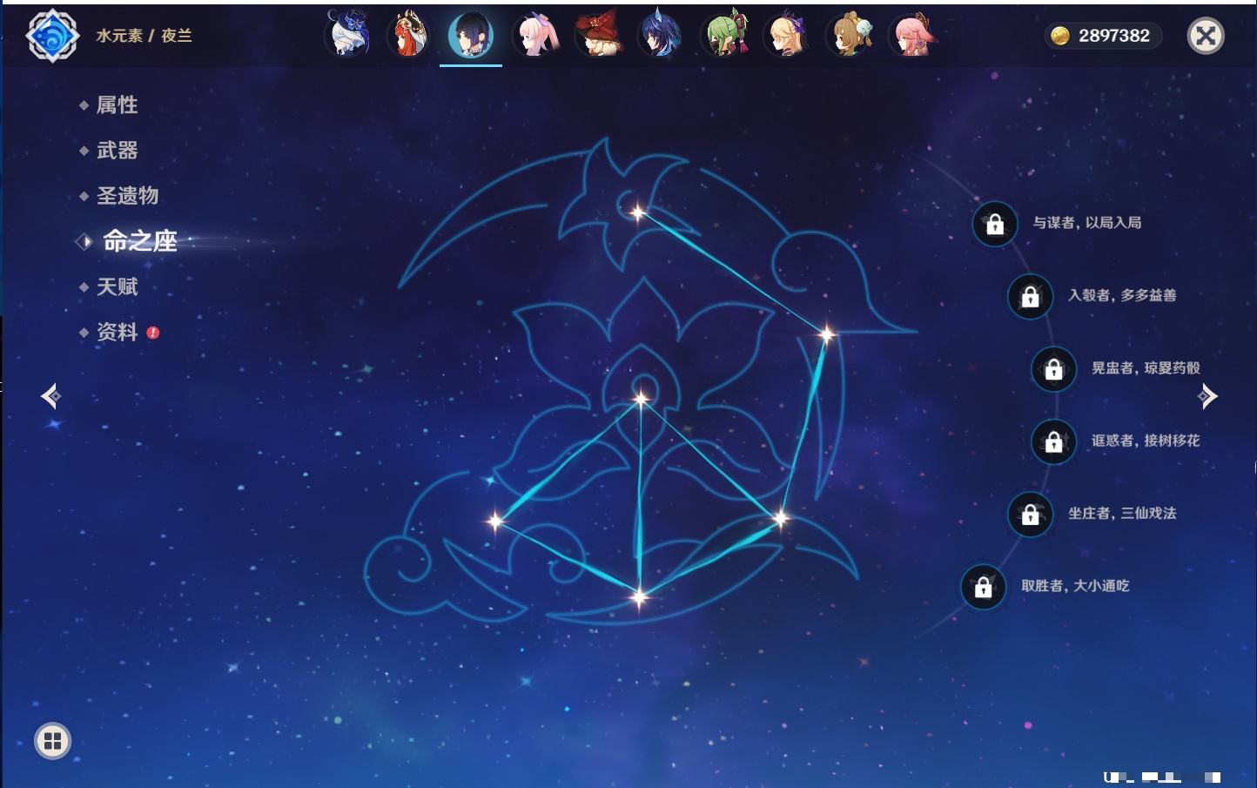
Task: Open the 天赋 talents menu
Action: click(117, 286)
